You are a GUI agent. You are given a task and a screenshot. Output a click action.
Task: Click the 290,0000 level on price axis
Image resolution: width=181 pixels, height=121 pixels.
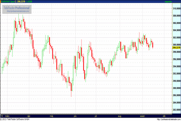pos(176,81)
